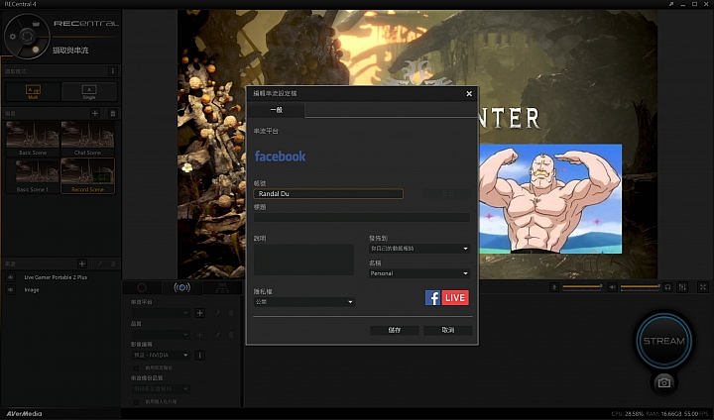Take a snapshot with the camera button
Viewport: 714px width, 420px height.
663,382
